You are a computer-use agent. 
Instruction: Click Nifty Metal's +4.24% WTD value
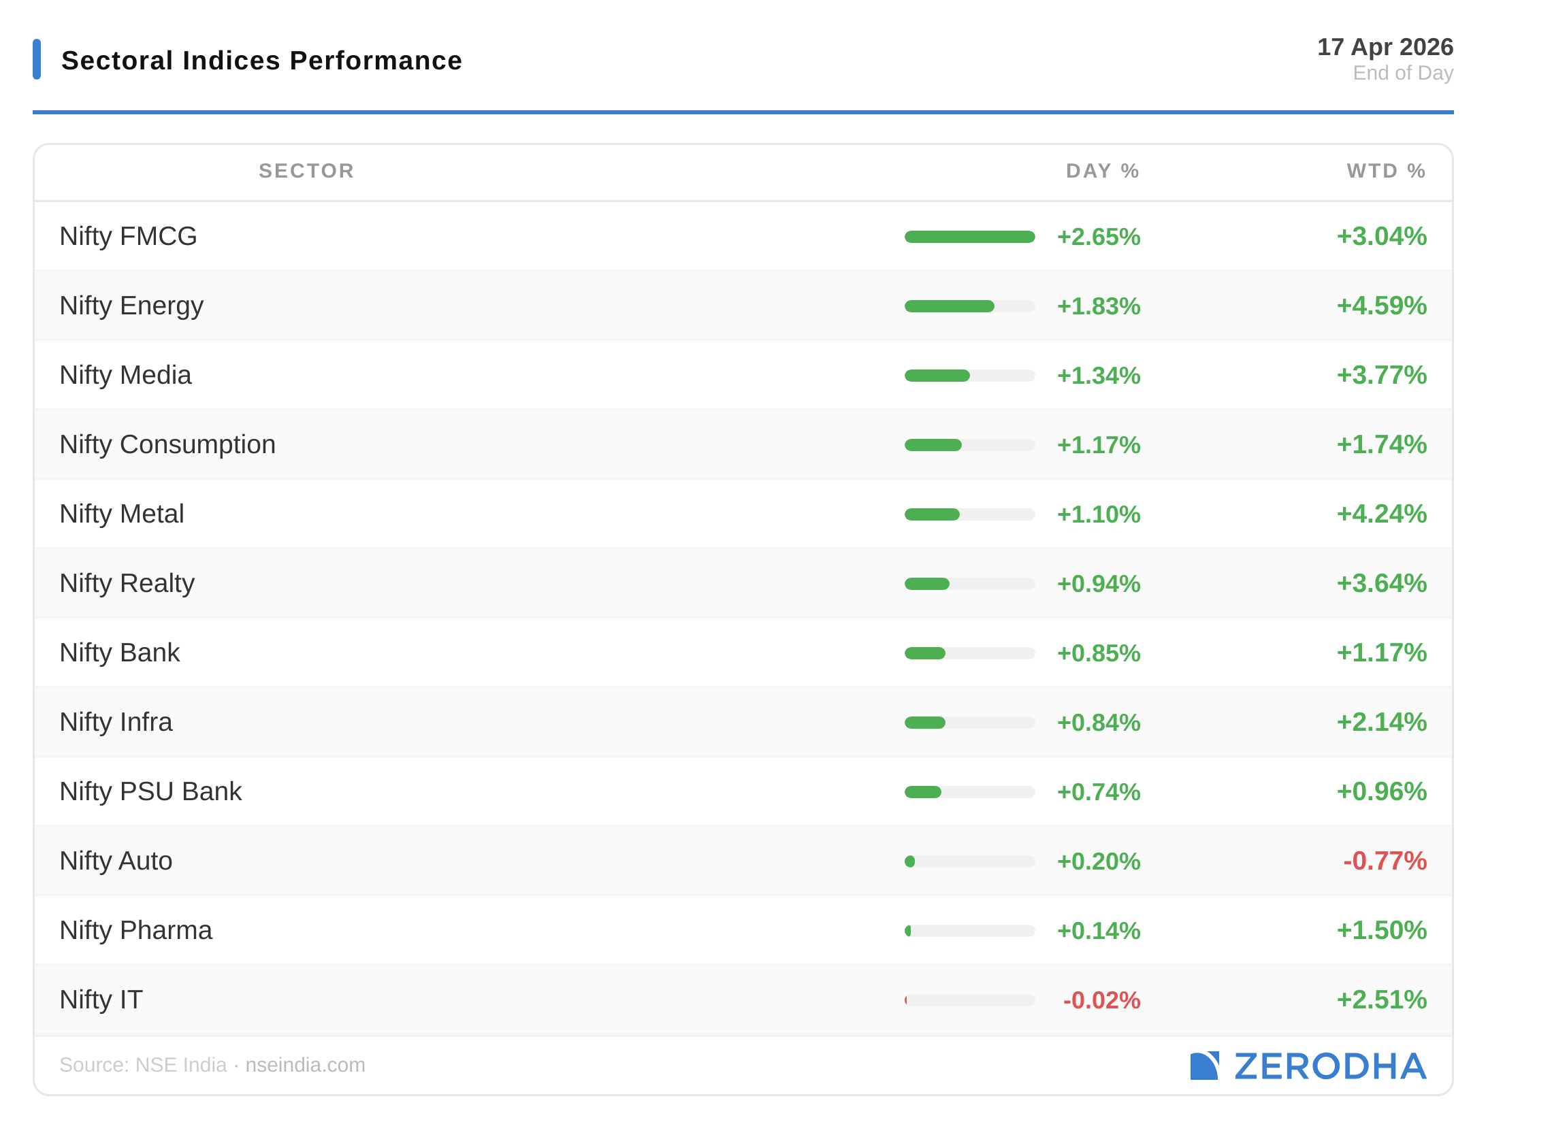click(1381, 514)
